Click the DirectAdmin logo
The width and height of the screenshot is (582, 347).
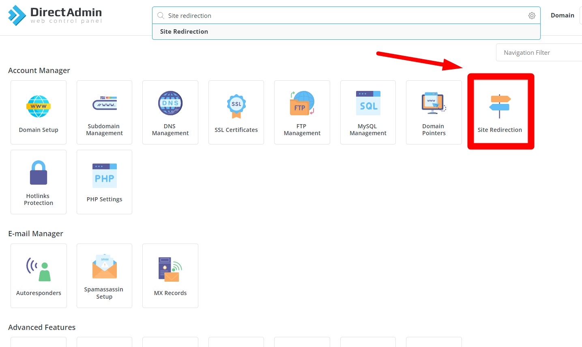click(x=55, y=15)
